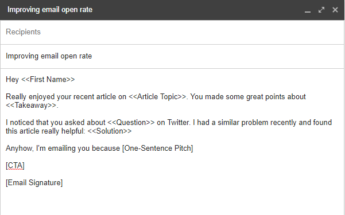
Task: Minimize the compose window
Action: click(308, 10)
